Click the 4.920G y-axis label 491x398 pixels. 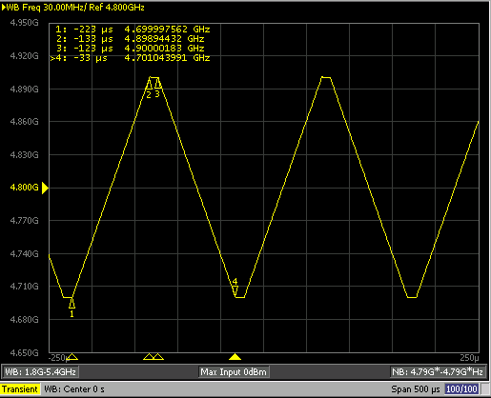[24, 56]
